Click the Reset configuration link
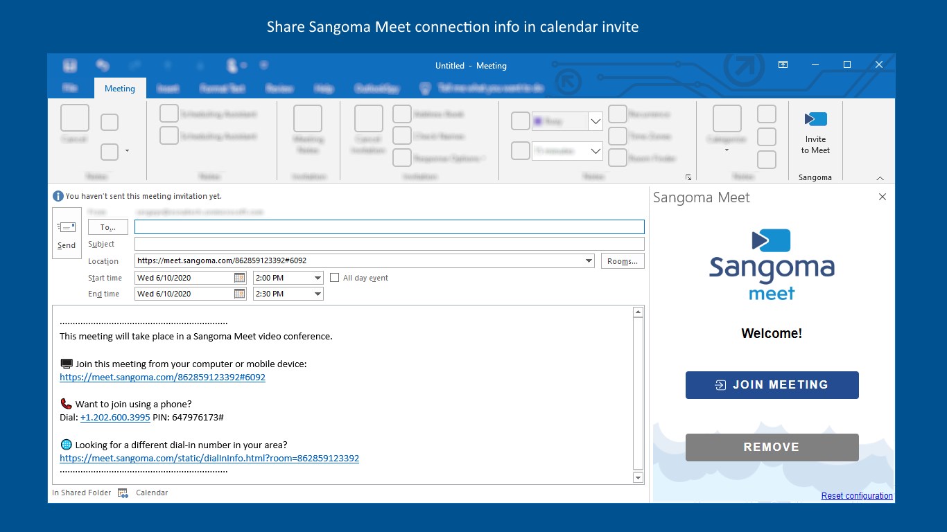 [857, 496]
